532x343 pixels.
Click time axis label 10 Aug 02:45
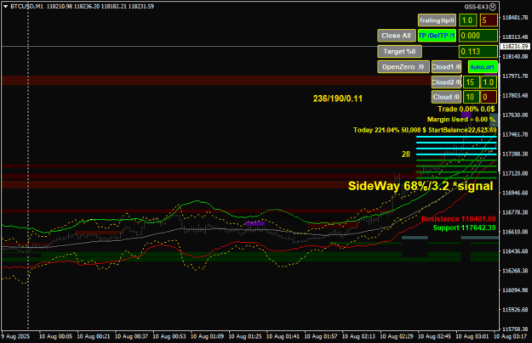click(434, 336)
